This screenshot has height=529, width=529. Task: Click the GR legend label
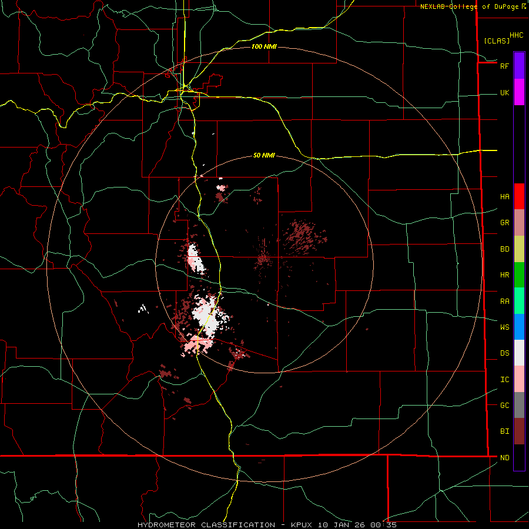[x=504, y=223]
